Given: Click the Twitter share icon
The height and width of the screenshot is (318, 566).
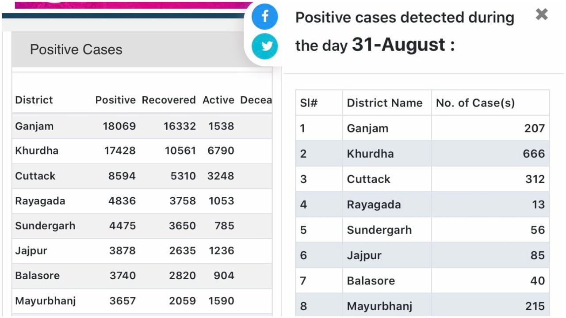Looking at the screenshot, I should (264, 46).
